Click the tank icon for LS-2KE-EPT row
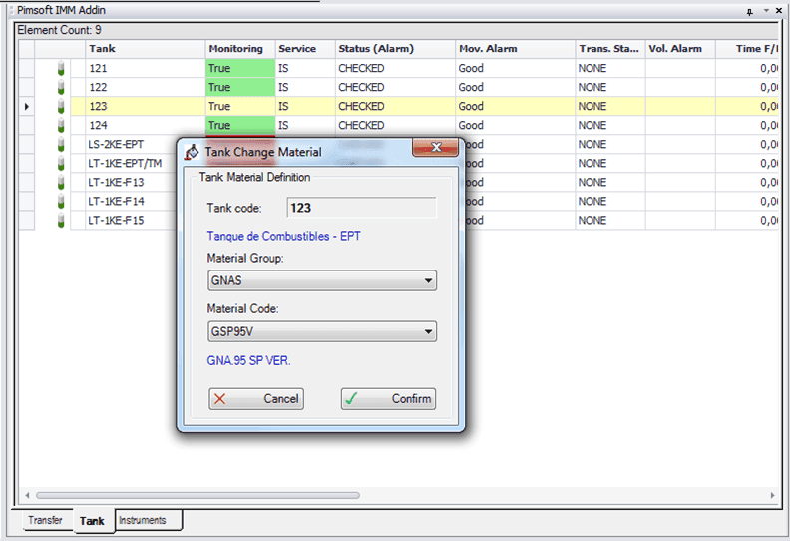Image resolution: width=790 pixels, height=541 pixels. 61,144
